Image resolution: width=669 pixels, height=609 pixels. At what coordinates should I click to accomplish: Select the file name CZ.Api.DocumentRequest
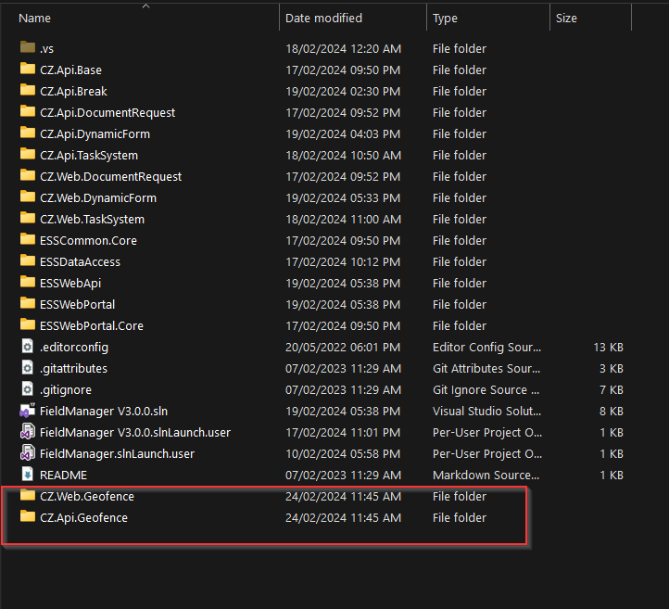click(x=107, y=113)
